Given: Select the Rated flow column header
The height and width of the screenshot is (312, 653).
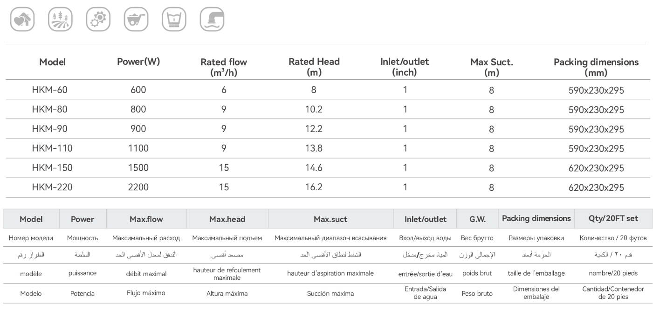Looking at the screenshot, I should click(224, 67).
